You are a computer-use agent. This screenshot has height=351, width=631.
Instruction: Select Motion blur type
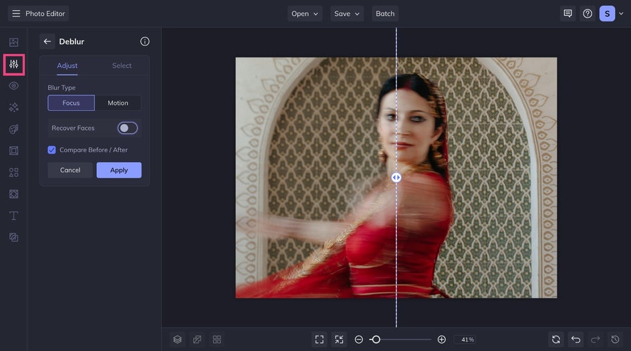[x=118, y=103]
